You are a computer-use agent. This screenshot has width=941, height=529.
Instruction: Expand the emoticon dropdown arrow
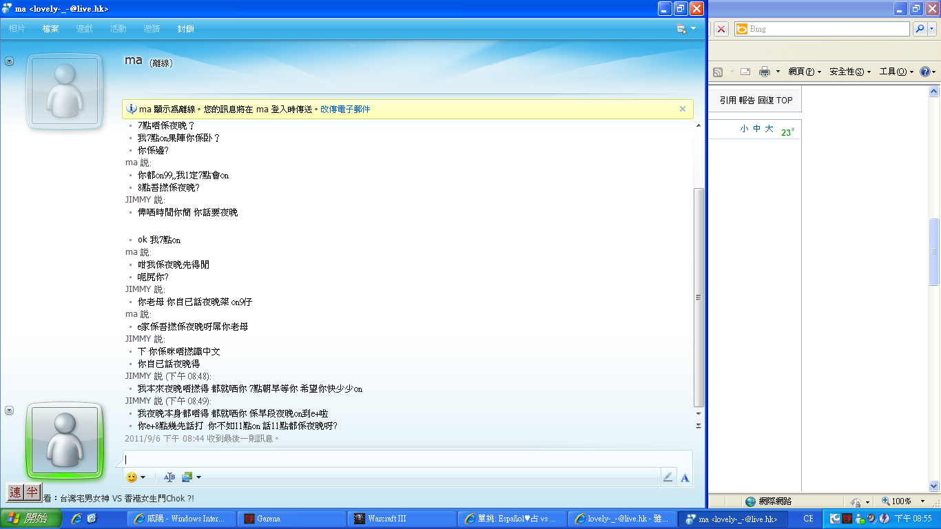click(x=143, y=477)
